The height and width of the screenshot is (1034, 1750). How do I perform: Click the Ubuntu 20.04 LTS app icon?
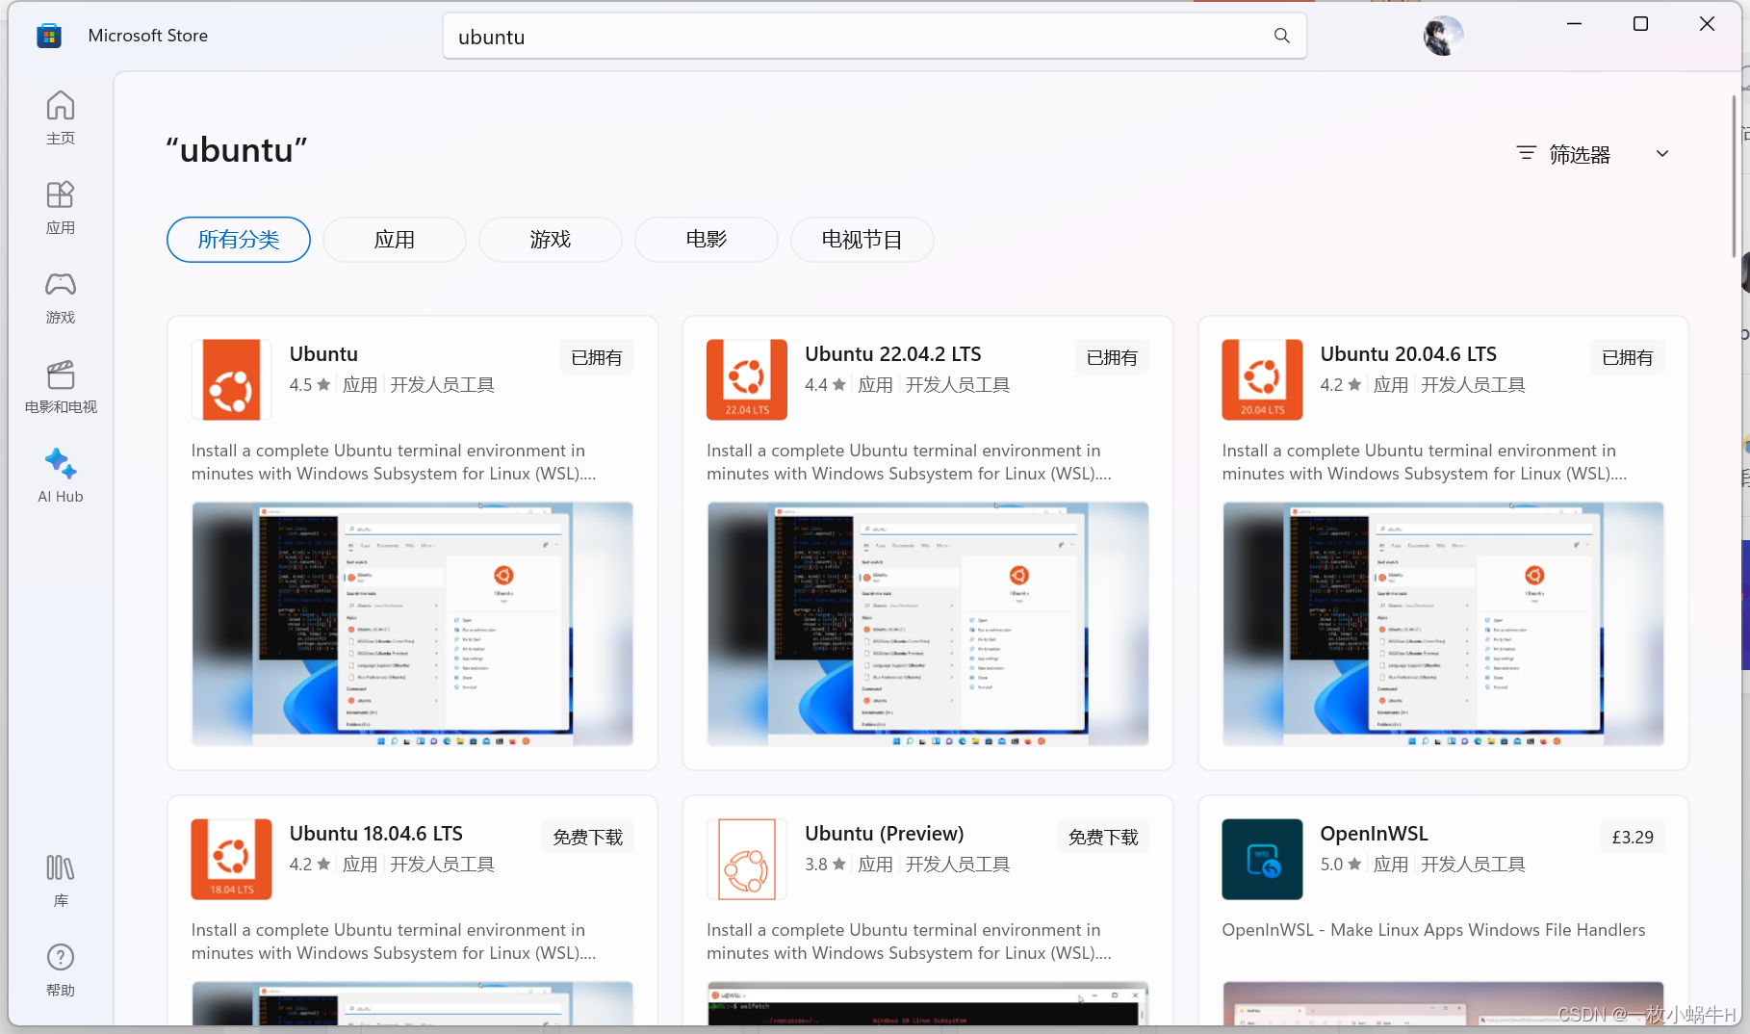point(1262,379)
